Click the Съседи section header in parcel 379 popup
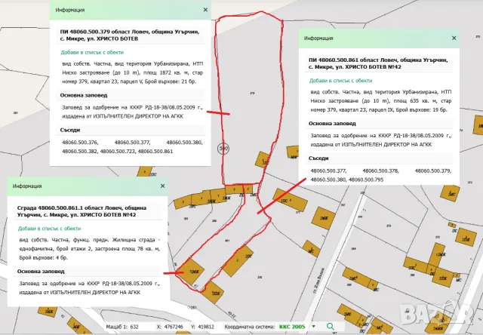The width and height of the screenshot is (483, 335). coord(70,130)
